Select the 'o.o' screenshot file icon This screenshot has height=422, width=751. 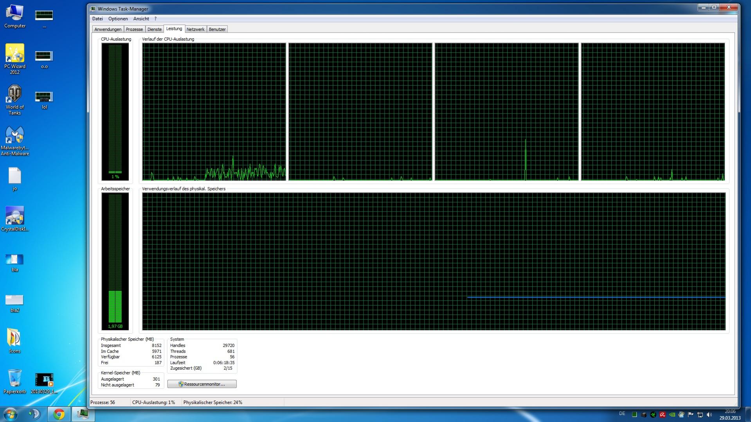(44, 59)
